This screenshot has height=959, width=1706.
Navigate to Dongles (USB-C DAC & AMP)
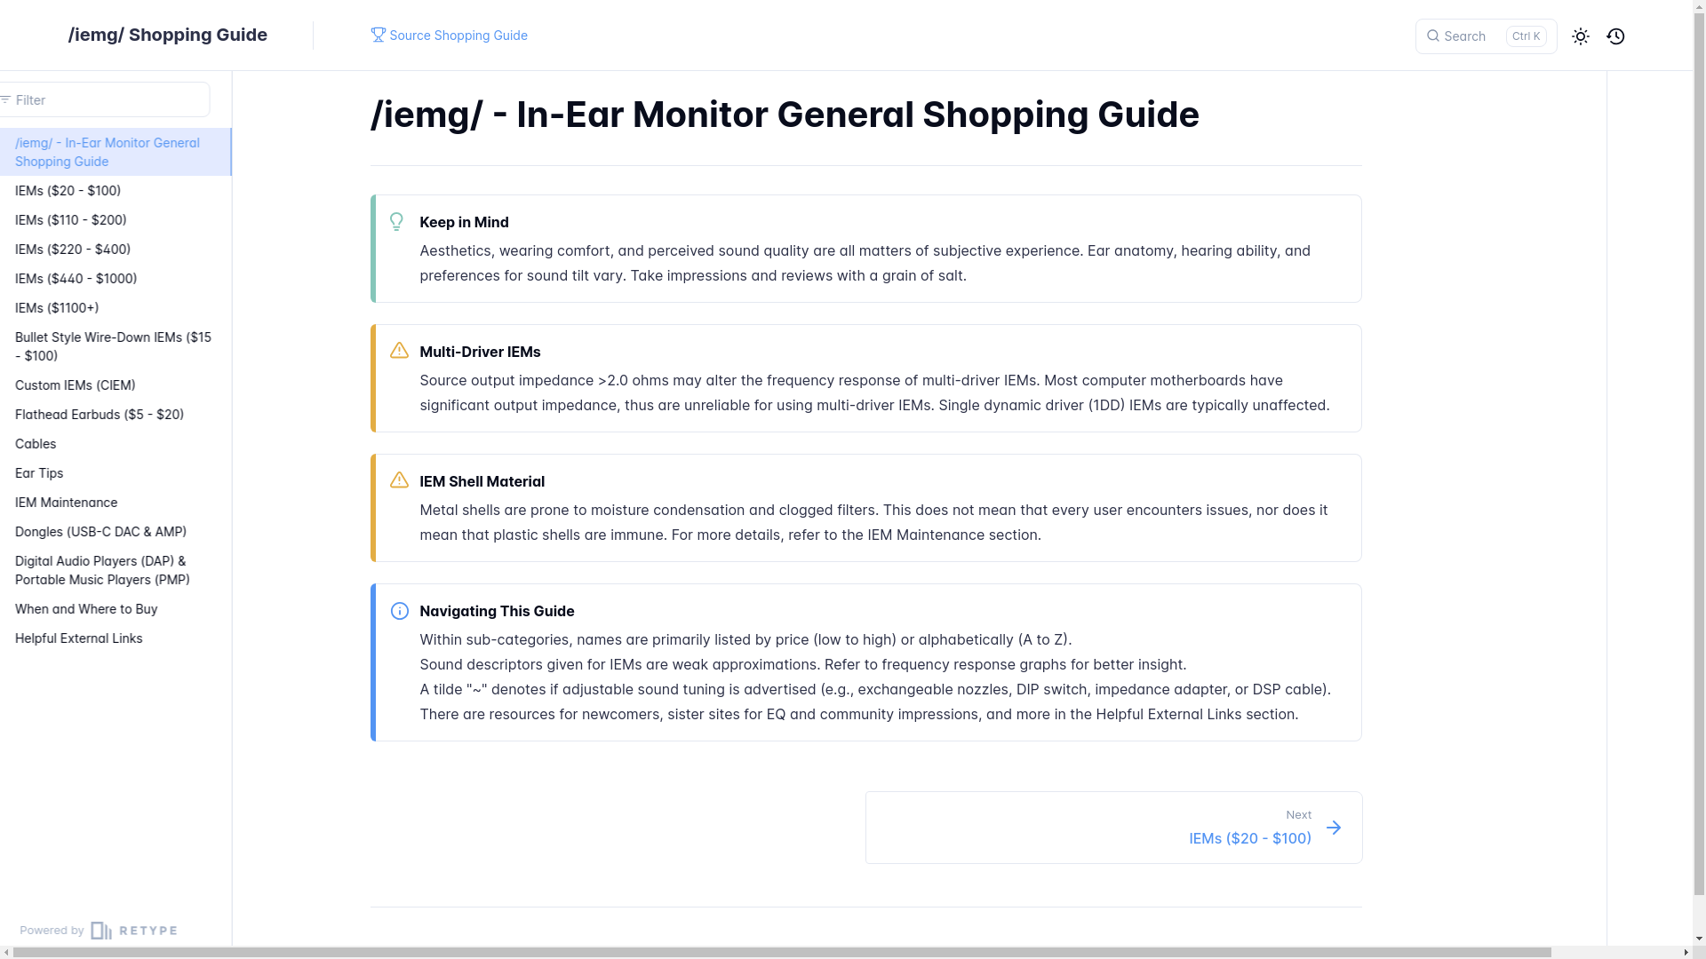(x=100, y=532)
